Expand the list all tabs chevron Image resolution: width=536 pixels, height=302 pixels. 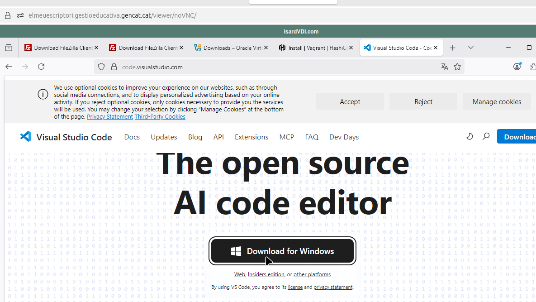tap(471, 48)
